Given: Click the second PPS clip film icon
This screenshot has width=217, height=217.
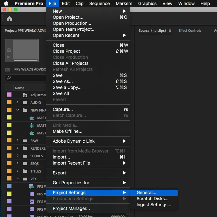Looking at the screenshot, I should 32,194.
